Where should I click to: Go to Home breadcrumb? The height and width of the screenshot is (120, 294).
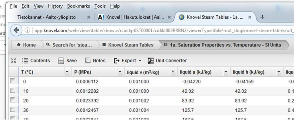point(26,45)
